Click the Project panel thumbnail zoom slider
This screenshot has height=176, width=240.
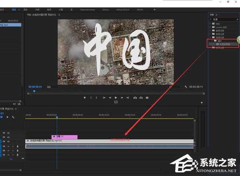point(20,101)
